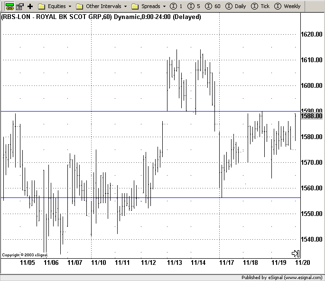Select the 1-minute interval icon

(x=173, y=7)
